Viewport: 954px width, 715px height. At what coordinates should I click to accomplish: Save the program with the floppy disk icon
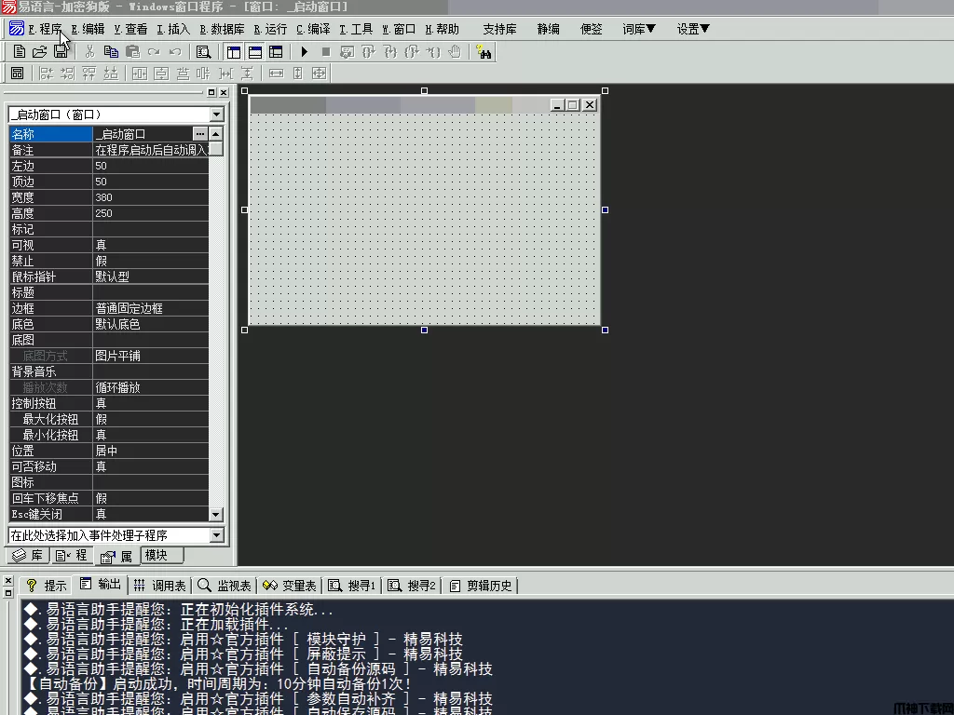tap(60, 52)
